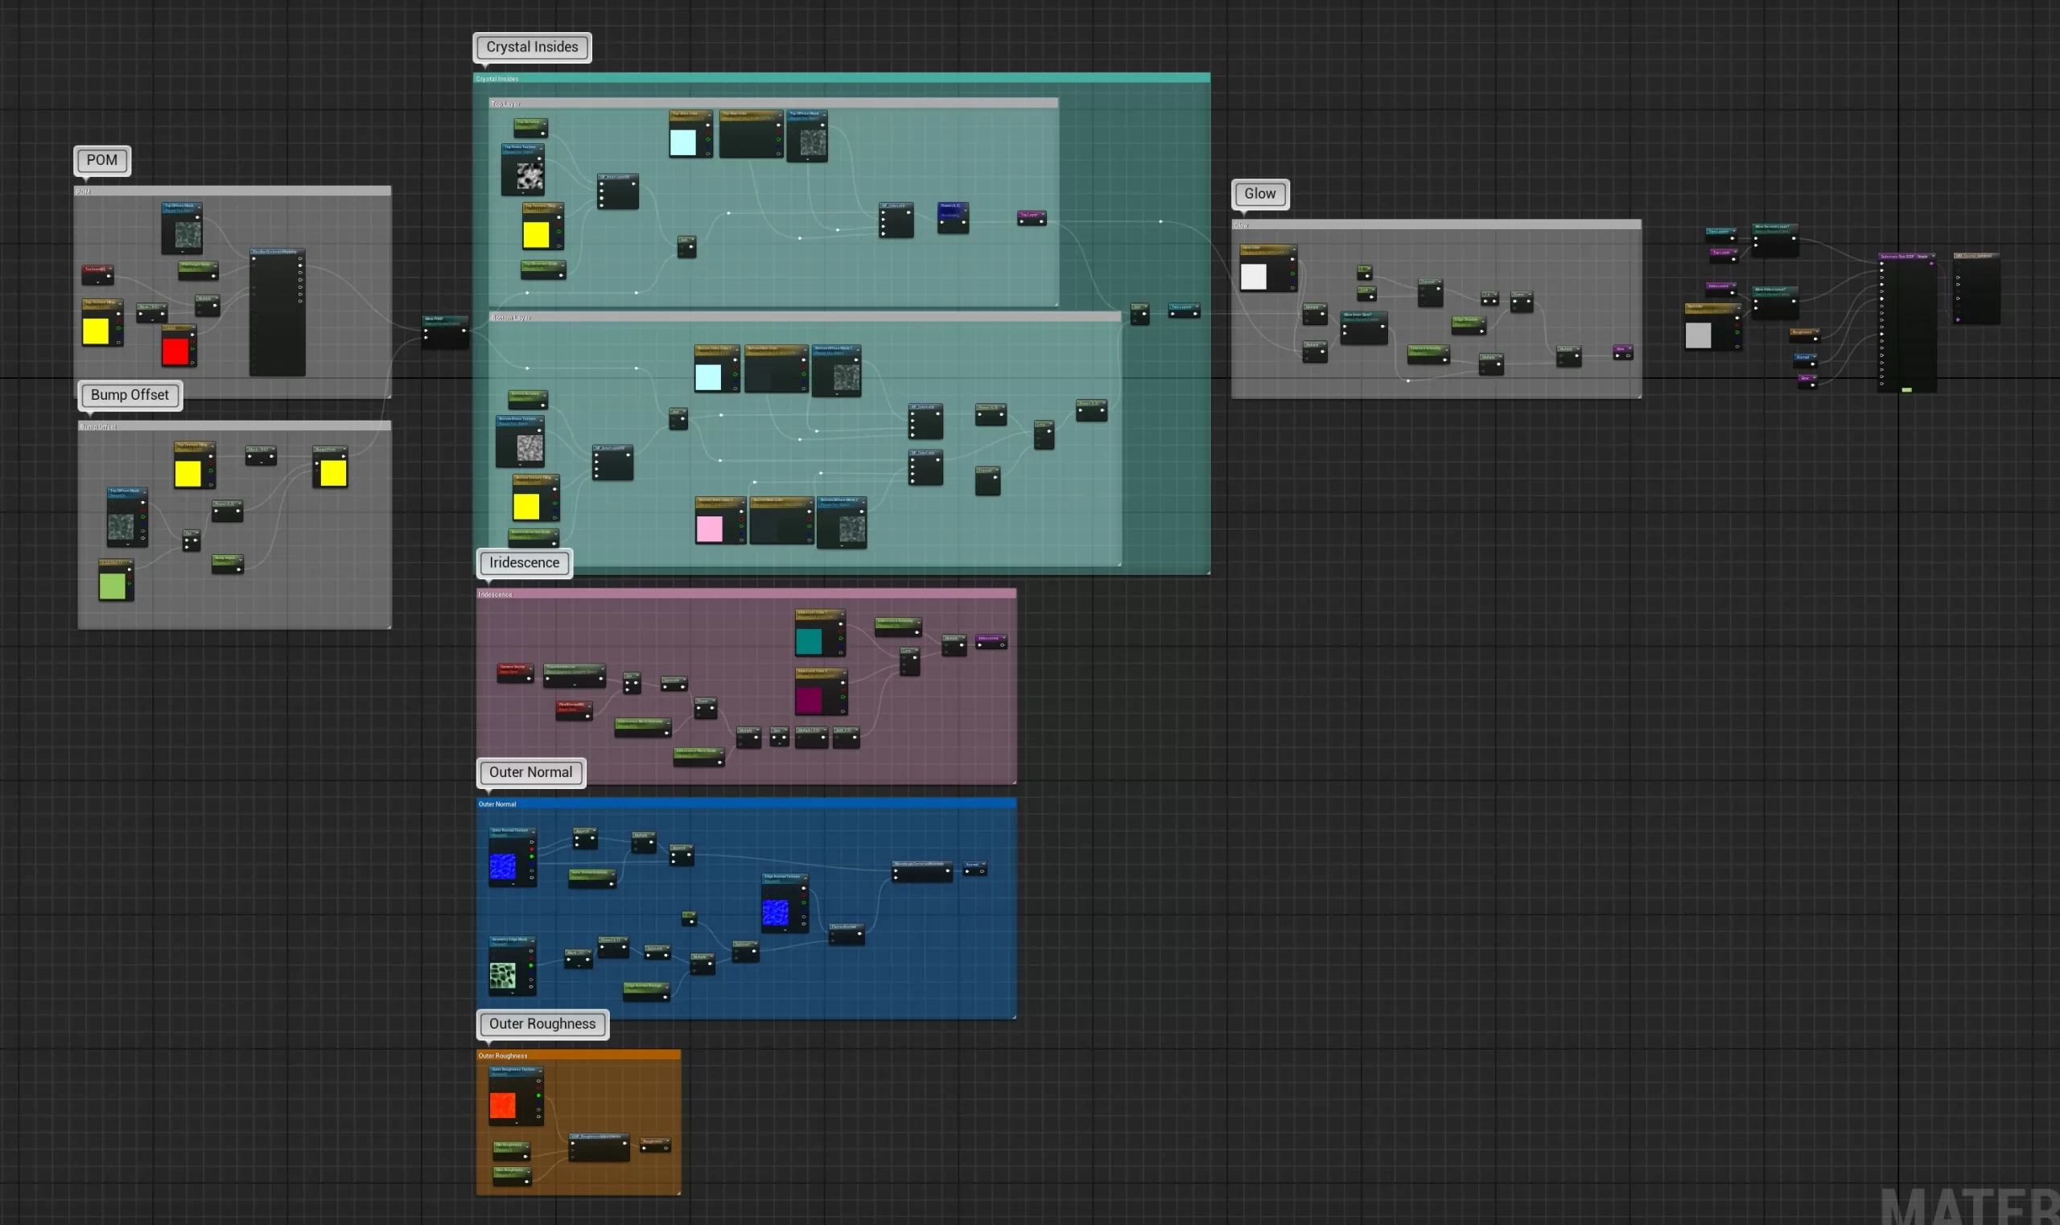Viewport: 2060px width, 1225px height.
Task: Select the Fresnel node in Glow group
Action: pyautogui.click(x=1431, y=292)
